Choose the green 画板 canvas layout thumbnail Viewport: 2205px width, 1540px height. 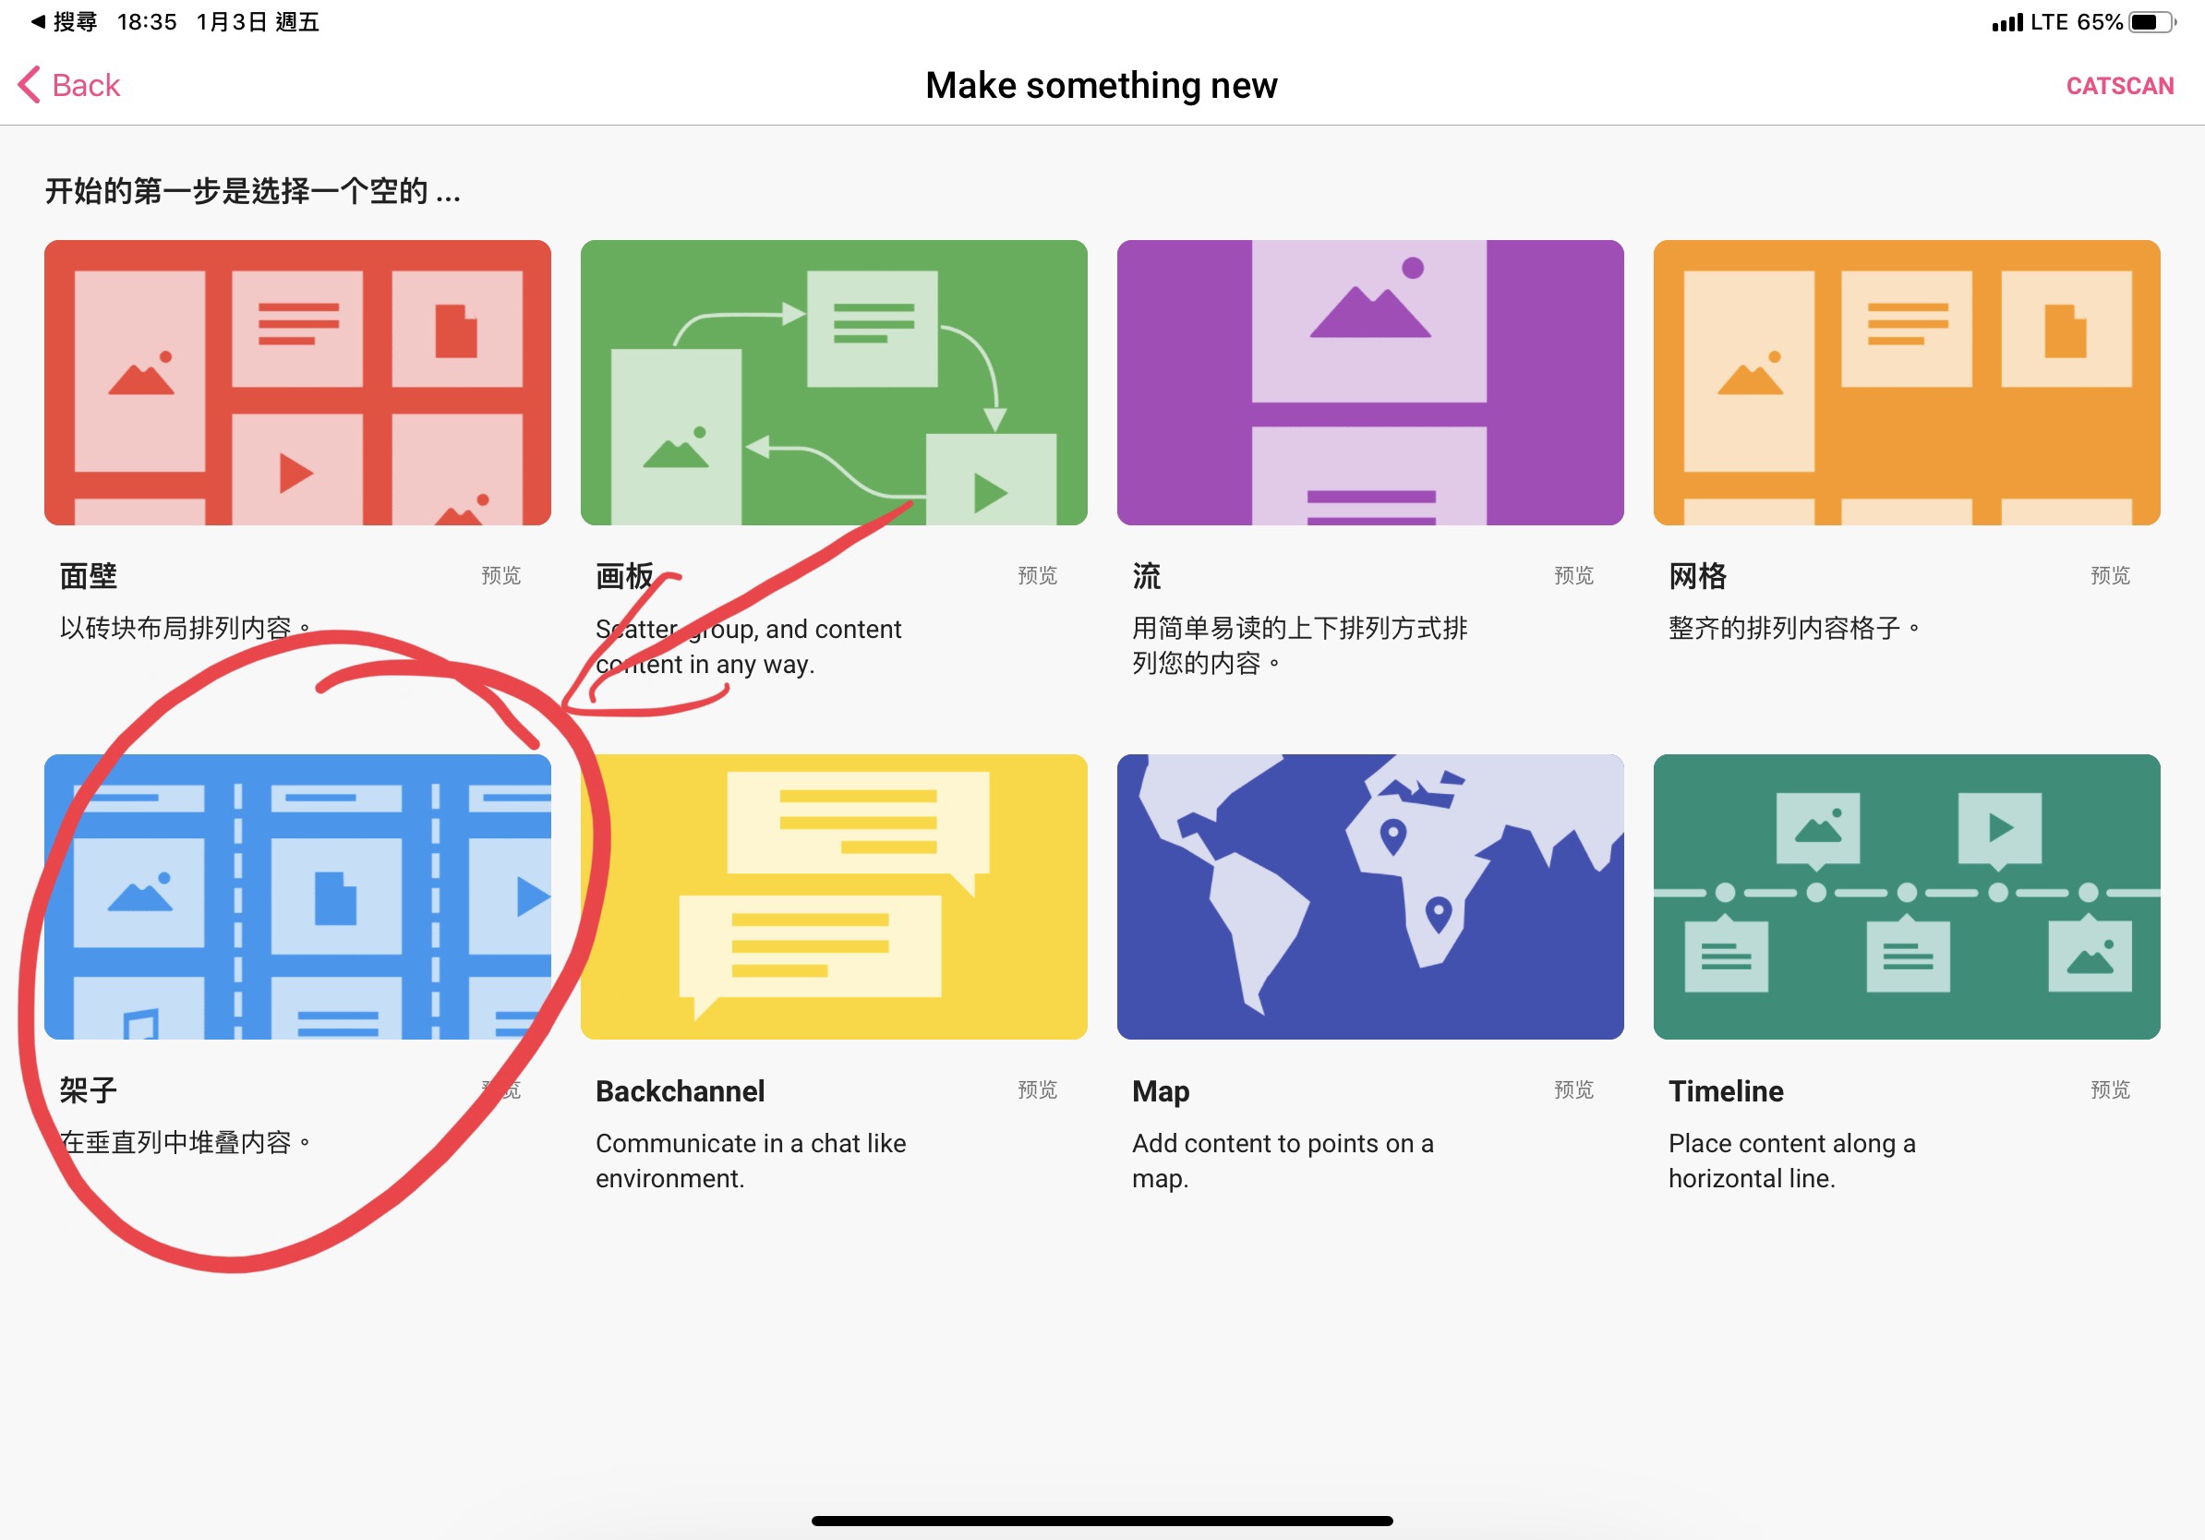click(834, 382)
